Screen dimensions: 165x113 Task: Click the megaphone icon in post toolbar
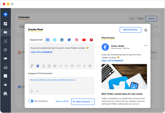[x=66, y=66]
